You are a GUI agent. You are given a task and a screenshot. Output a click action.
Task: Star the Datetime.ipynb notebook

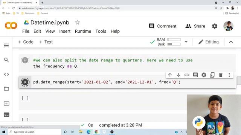point(77,22)
